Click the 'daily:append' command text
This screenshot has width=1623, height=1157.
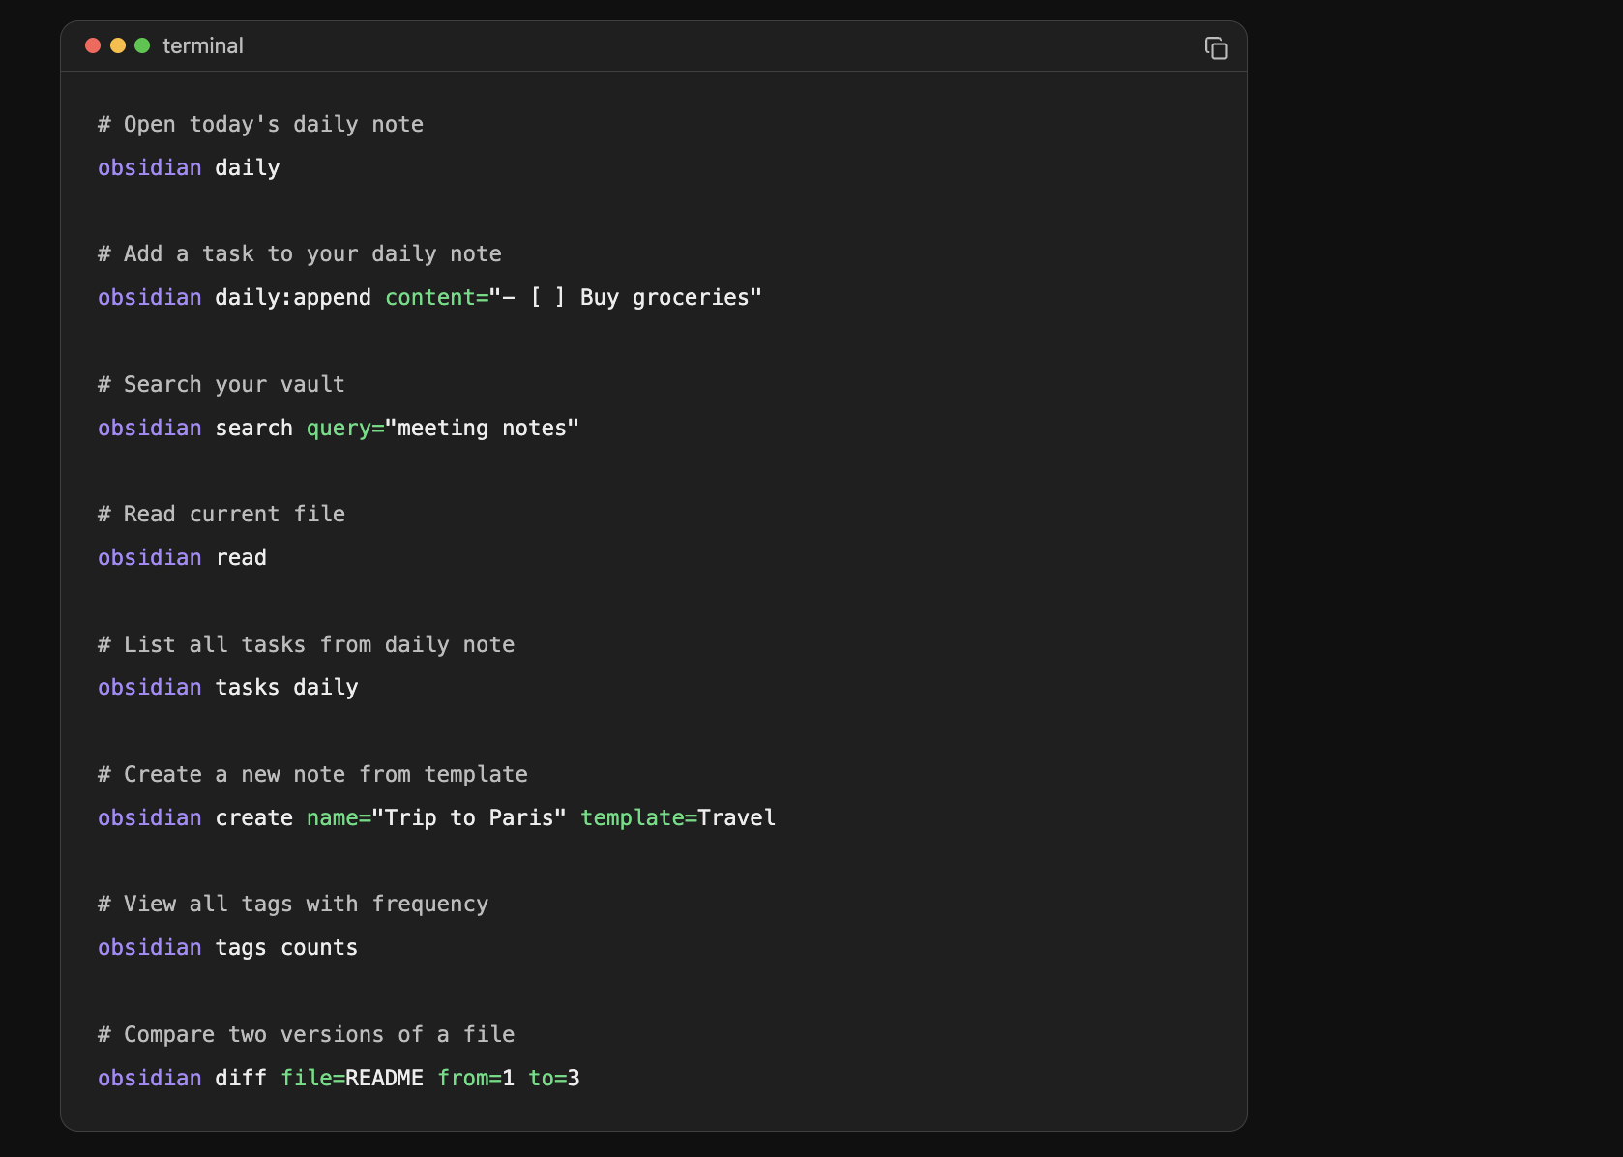292,297
